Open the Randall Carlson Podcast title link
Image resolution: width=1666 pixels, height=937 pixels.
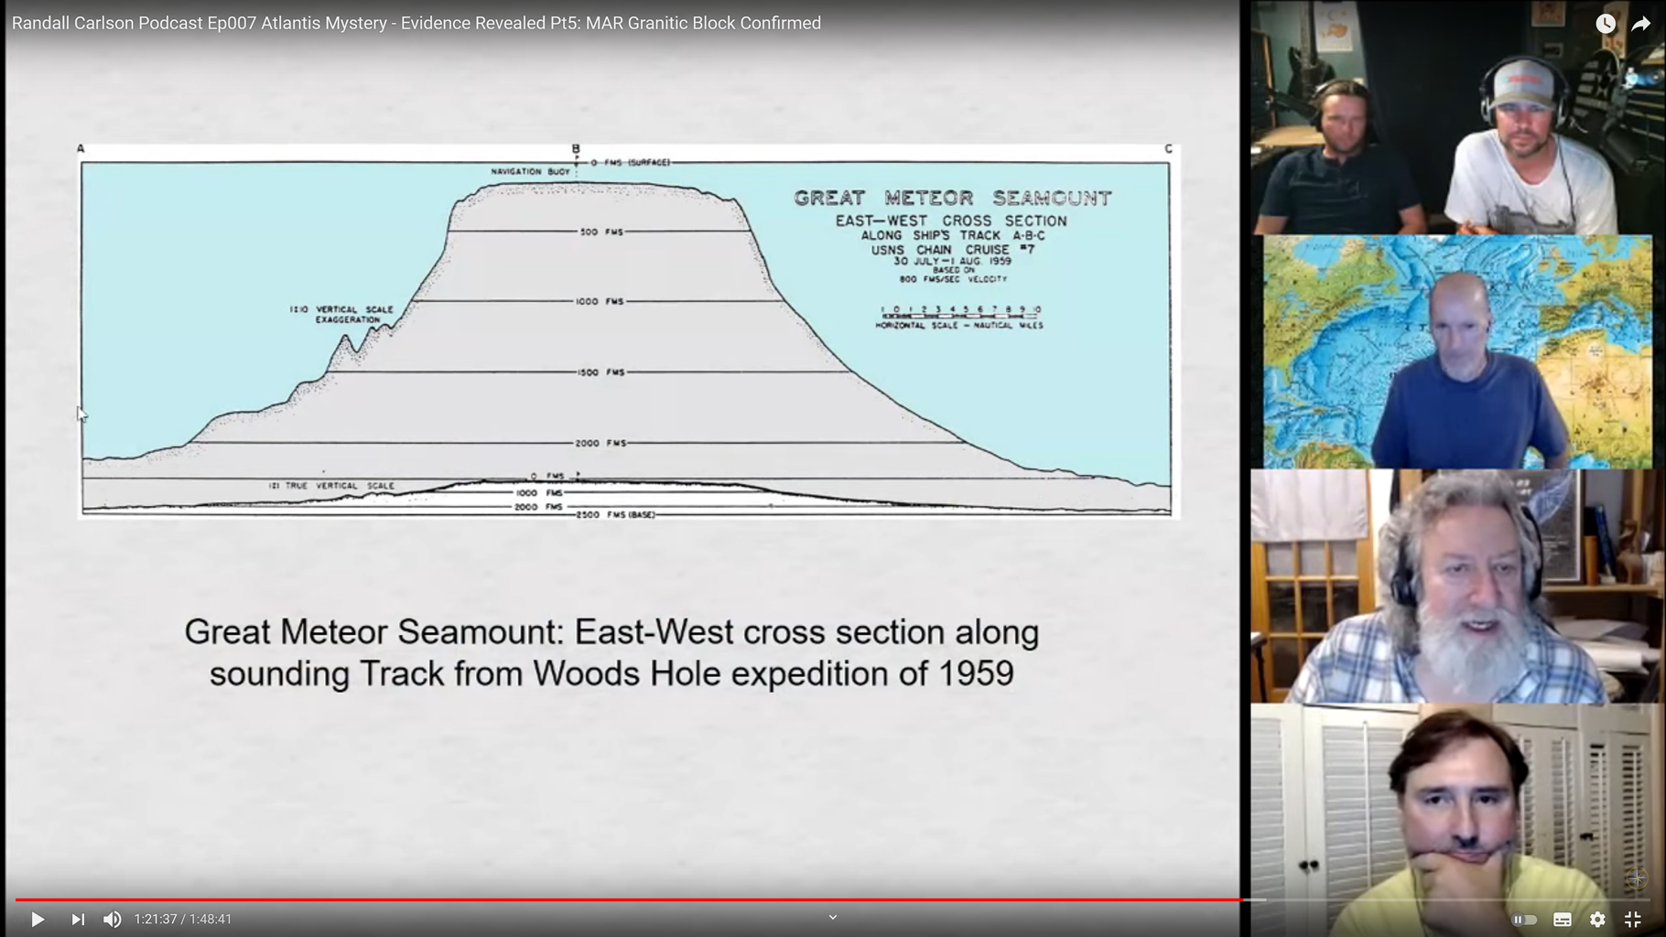[416, 23]
